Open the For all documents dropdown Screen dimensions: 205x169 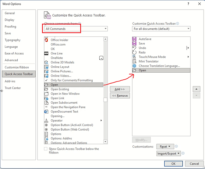161,29
